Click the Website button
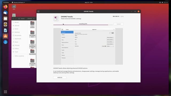This screenshot has width=171, height=96. click(60, 78)
